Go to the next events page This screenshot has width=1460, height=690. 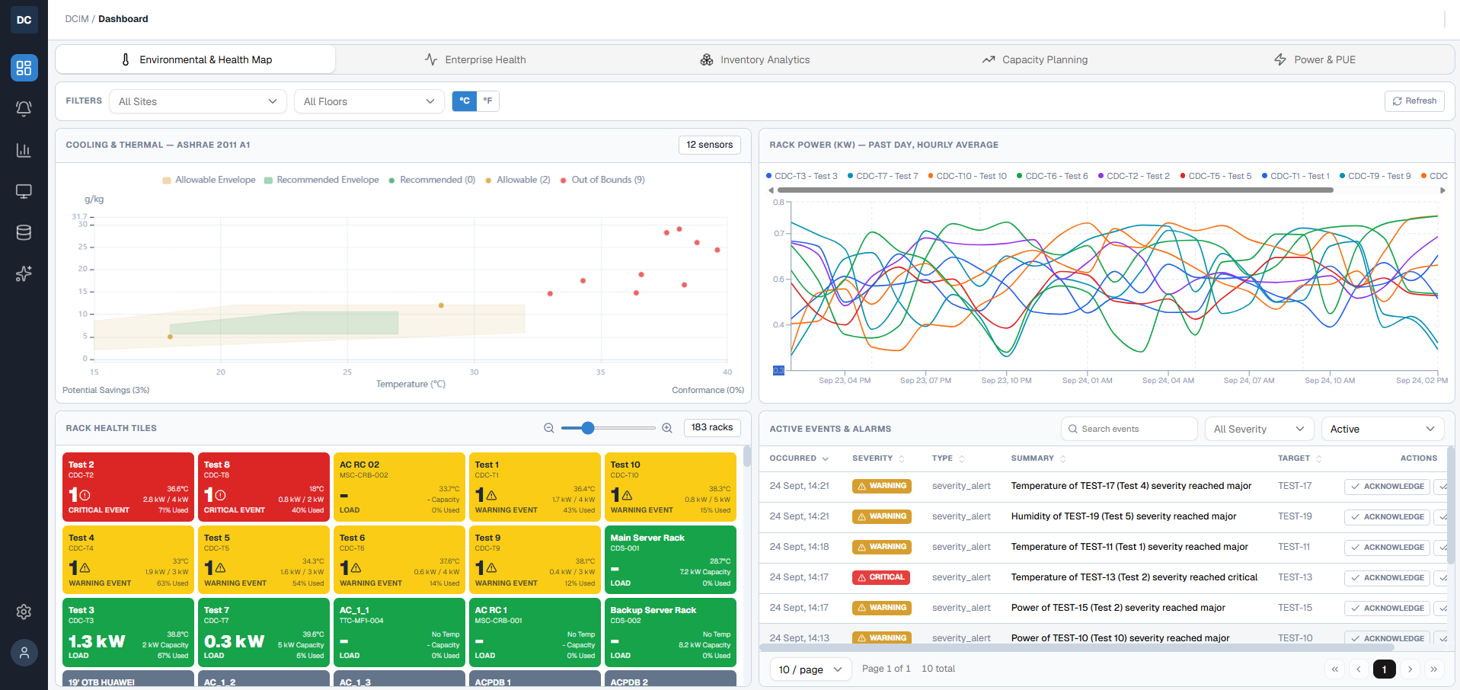click(x=1410, y=669)
